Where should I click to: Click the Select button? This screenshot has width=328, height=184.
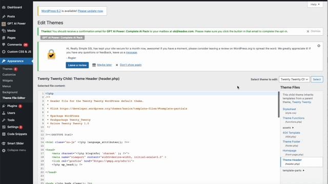click(317, 79)
